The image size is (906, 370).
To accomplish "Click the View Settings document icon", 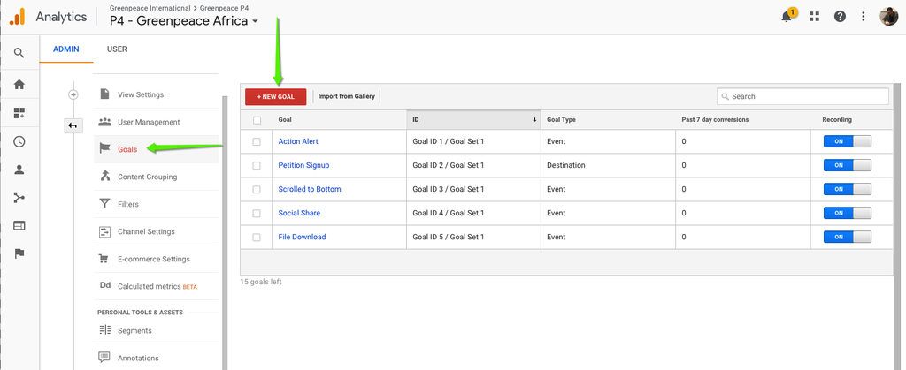I will click(104, 94).
